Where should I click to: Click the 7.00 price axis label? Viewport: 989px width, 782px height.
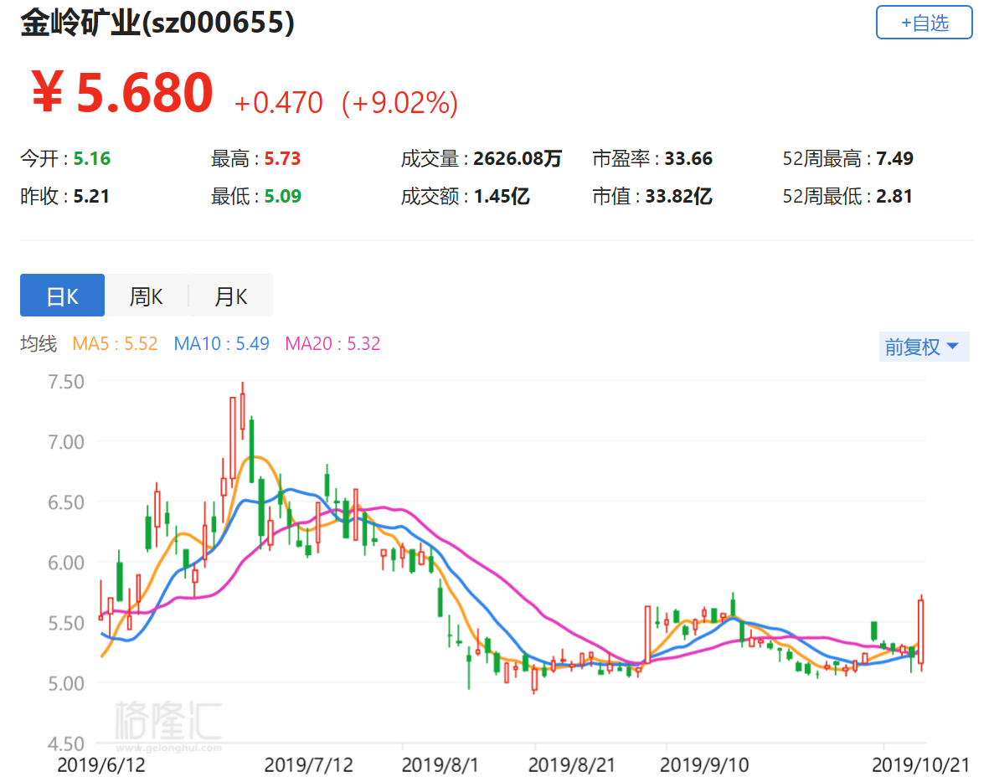pos(66,442)
